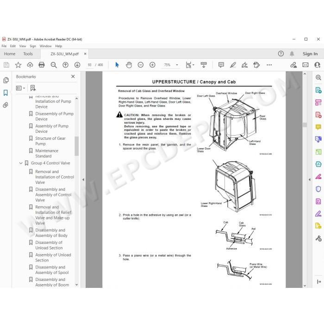Open the zoom level 75% dropdown
The width and height of the screenshot is (324, 324).
[x=177, y=65]
